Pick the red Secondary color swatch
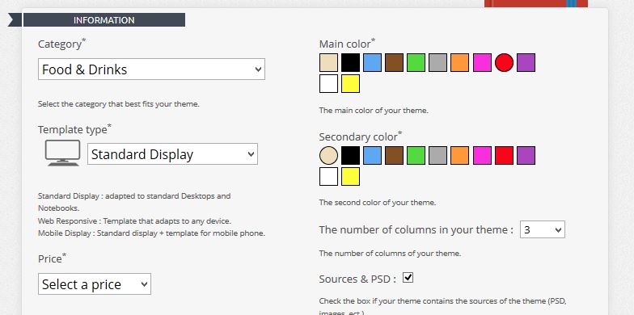The width and height of the screenshot is (634, 315). (505, 155)
